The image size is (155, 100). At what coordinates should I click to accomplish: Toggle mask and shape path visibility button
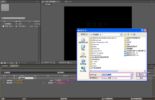click(x=57, y=63)
